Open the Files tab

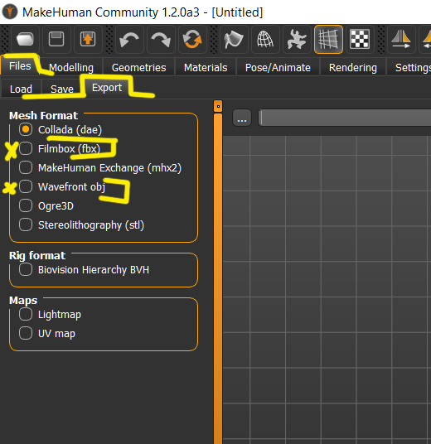click(x=20, y=66)
